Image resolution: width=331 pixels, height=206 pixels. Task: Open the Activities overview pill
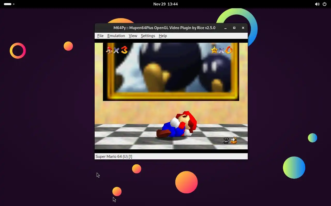(x=9, y=4)
